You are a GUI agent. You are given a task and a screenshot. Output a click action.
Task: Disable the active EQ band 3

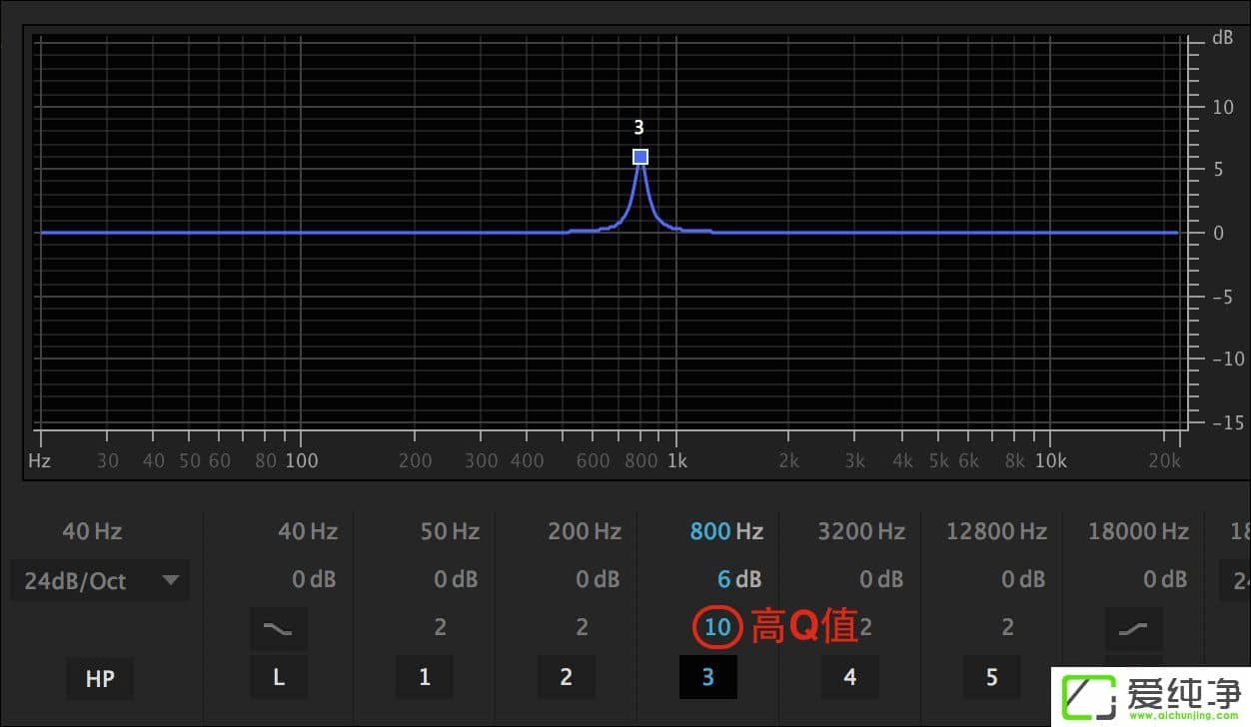pyautogui.click(x=708, y=677)
